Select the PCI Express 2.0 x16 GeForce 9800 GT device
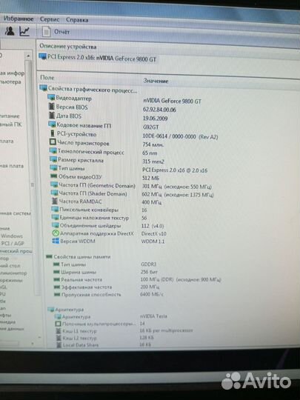Viewport: 300px width, 400px height. pyautogui.click(x=98, y=58)
